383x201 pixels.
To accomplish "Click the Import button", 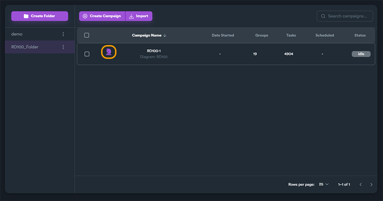I will [139, 16].
